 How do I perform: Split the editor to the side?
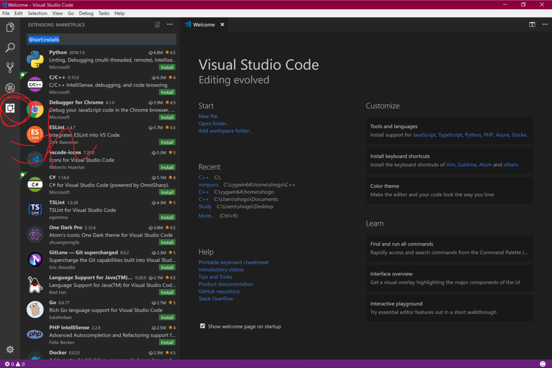click(532, 24)
